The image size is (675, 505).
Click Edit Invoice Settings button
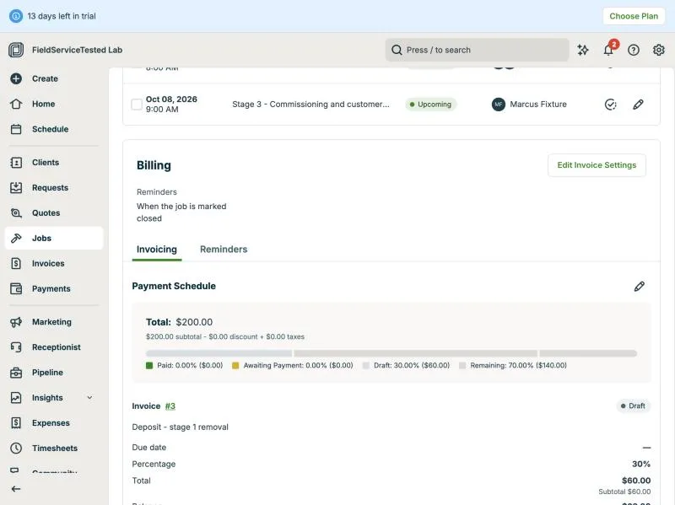click(597, 165)
